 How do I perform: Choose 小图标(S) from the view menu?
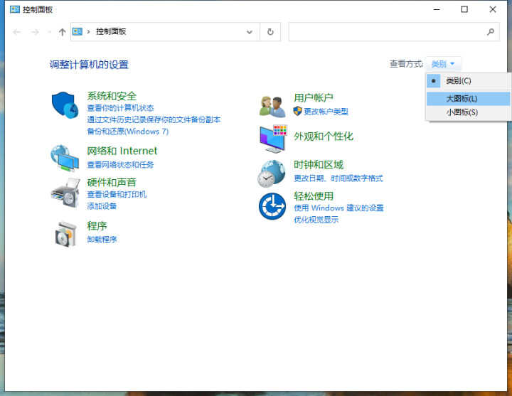click(x=462, y=112)
